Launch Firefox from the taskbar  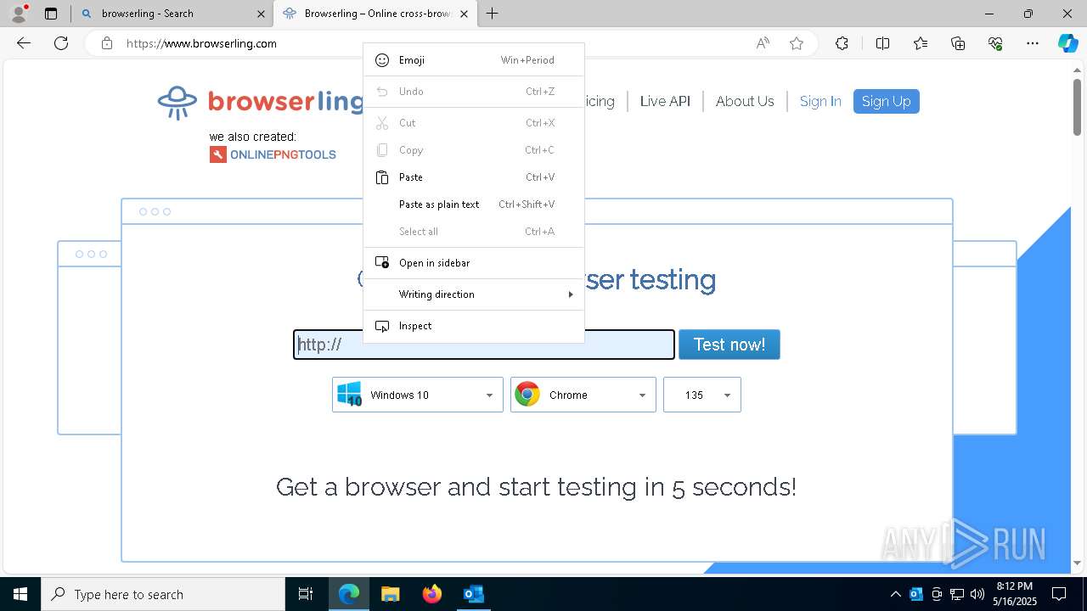pos(432,594)
